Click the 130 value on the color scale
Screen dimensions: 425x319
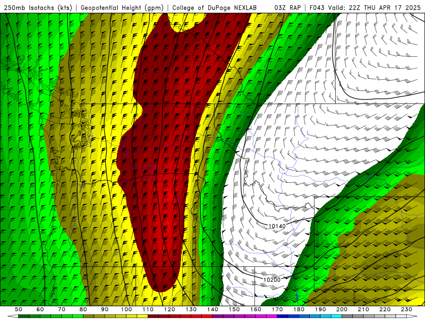[x=191, y=309]
